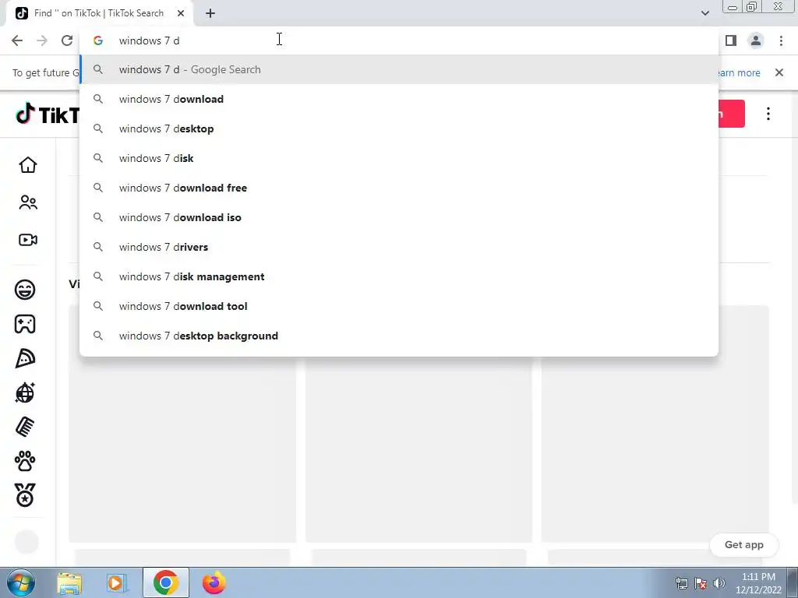
Task: Select the Beauty comb category icon
Action: point(25,427)
